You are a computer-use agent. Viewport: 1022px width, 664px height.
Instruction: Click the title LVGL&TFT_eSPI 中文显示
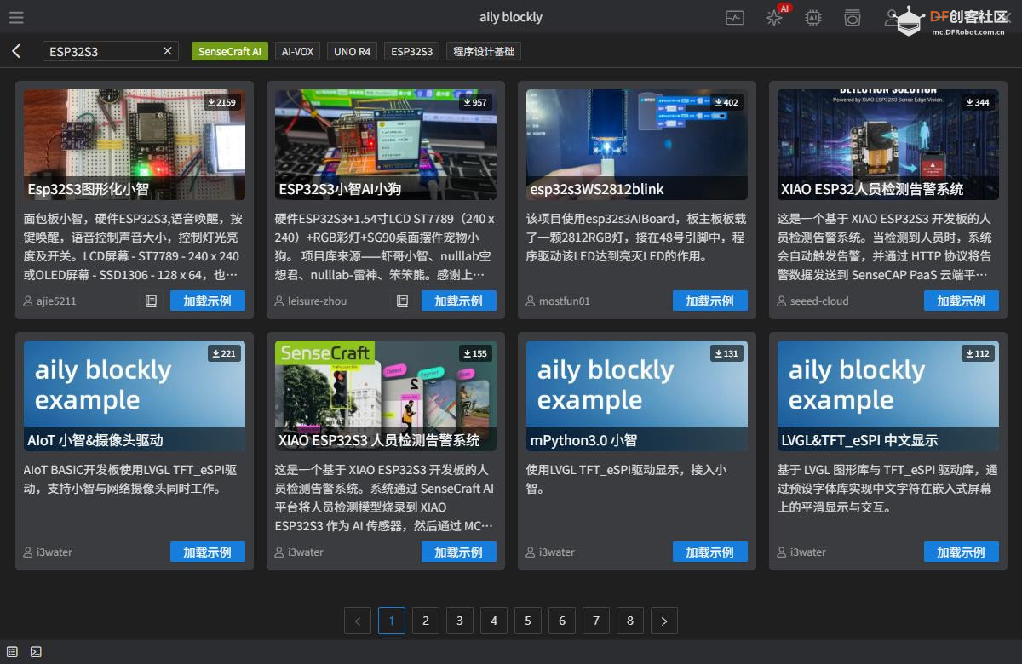pos(859,440)
